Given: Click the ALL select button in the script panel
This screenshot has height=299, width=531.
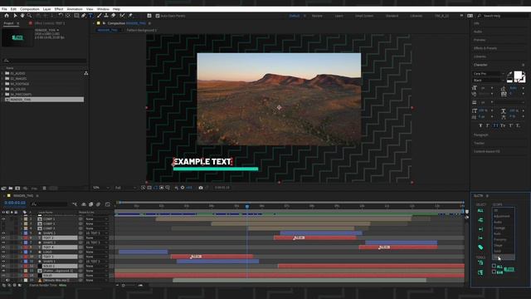Looking at the screenshot, I should click(480, 210).
